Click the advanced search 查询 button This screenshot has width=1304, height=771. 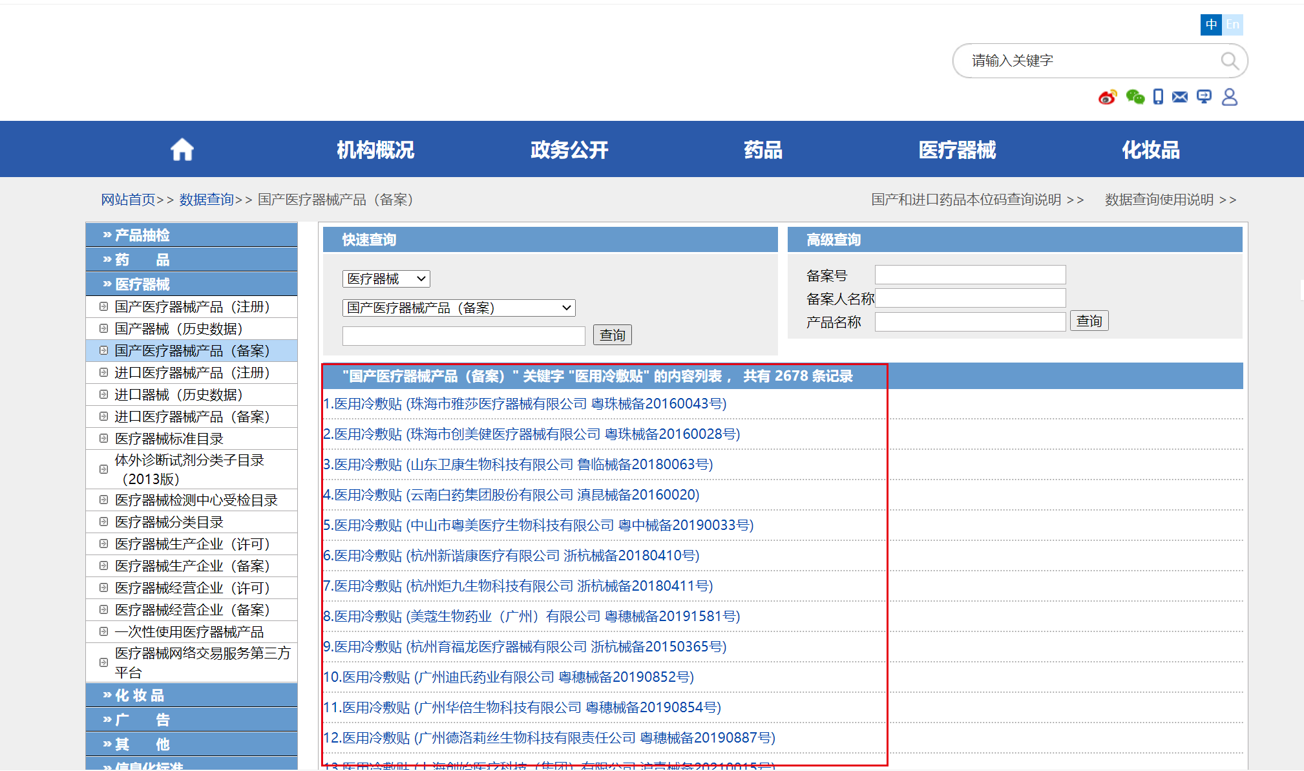click(x=1089, y=321)
